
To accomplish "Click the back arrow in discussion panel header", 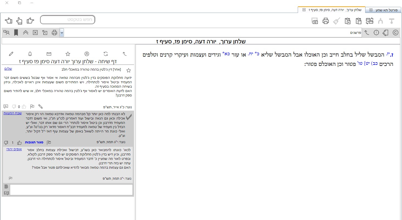I will point(124,54).
